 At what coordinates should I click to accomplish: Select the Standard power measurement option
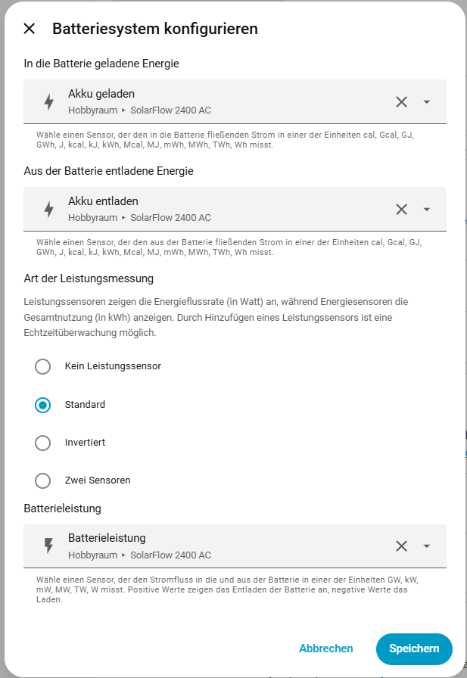43,405
